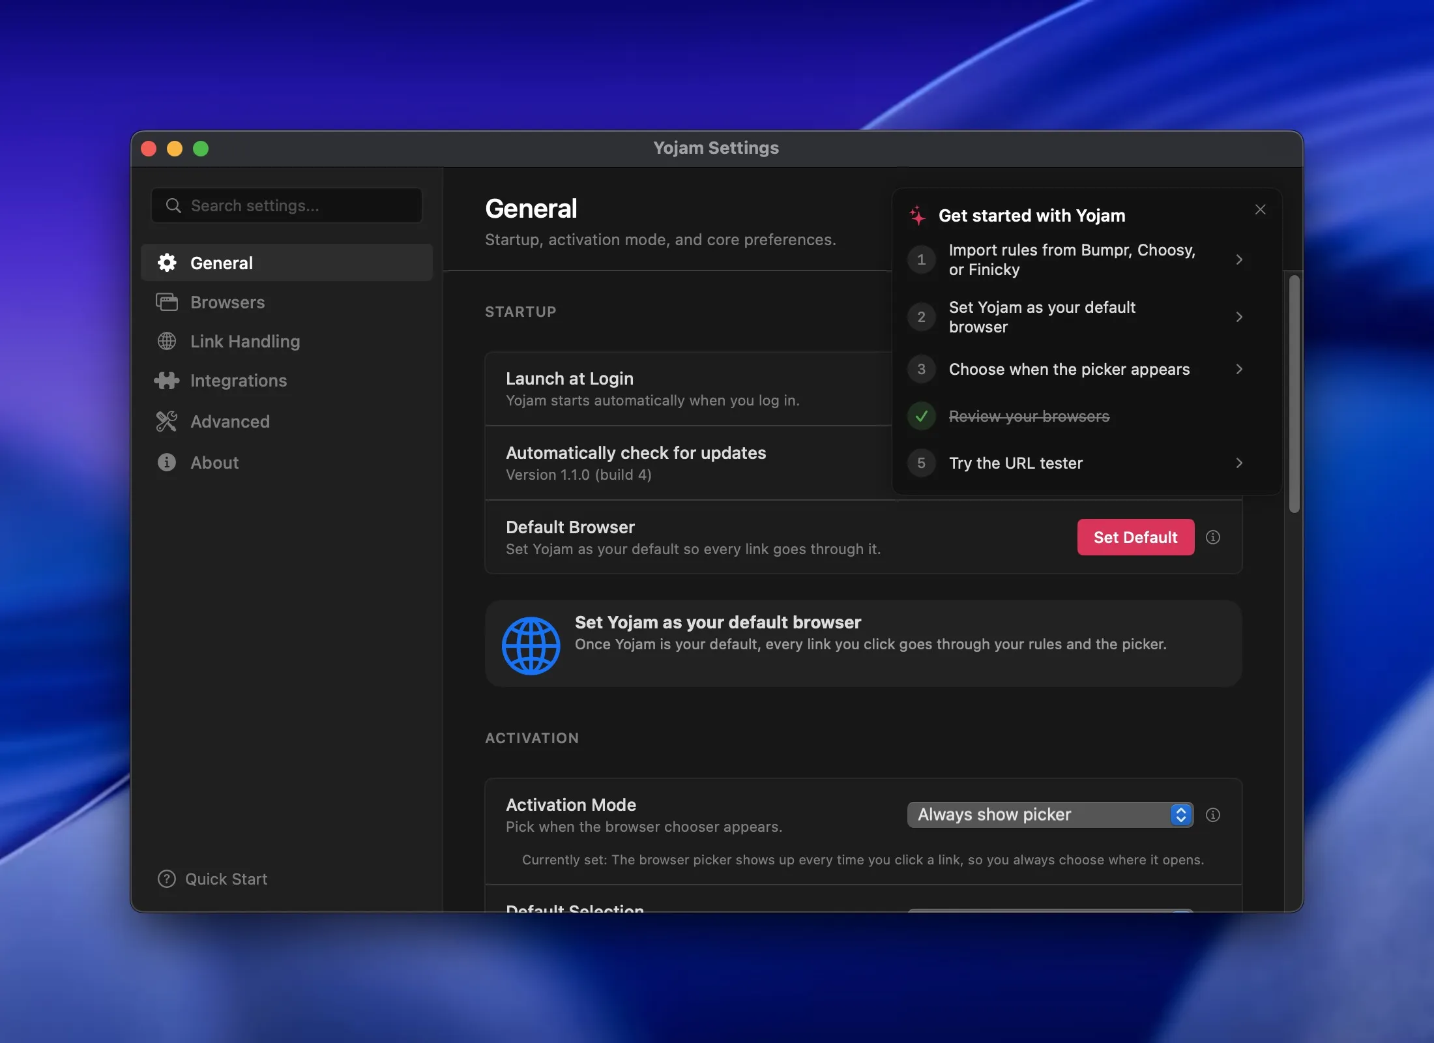Click the step 5 number badge

pos(922,463)
